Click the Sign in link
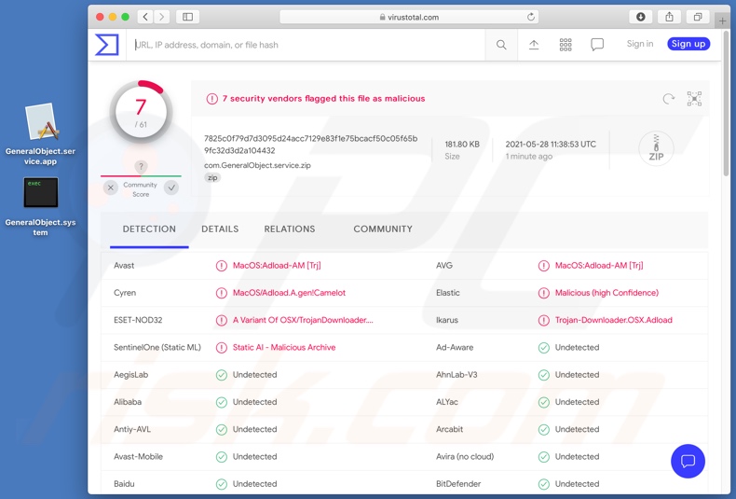The height and width of the screenshot is (499, 736). point(640,44)
